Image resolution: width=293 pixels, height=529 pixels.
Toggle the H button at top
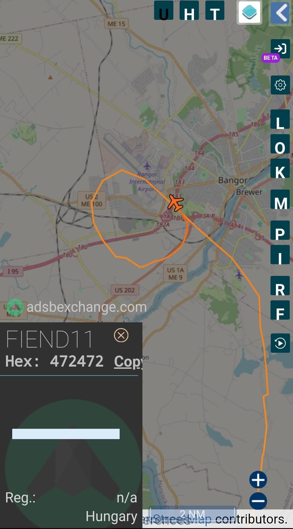point(189,10)
